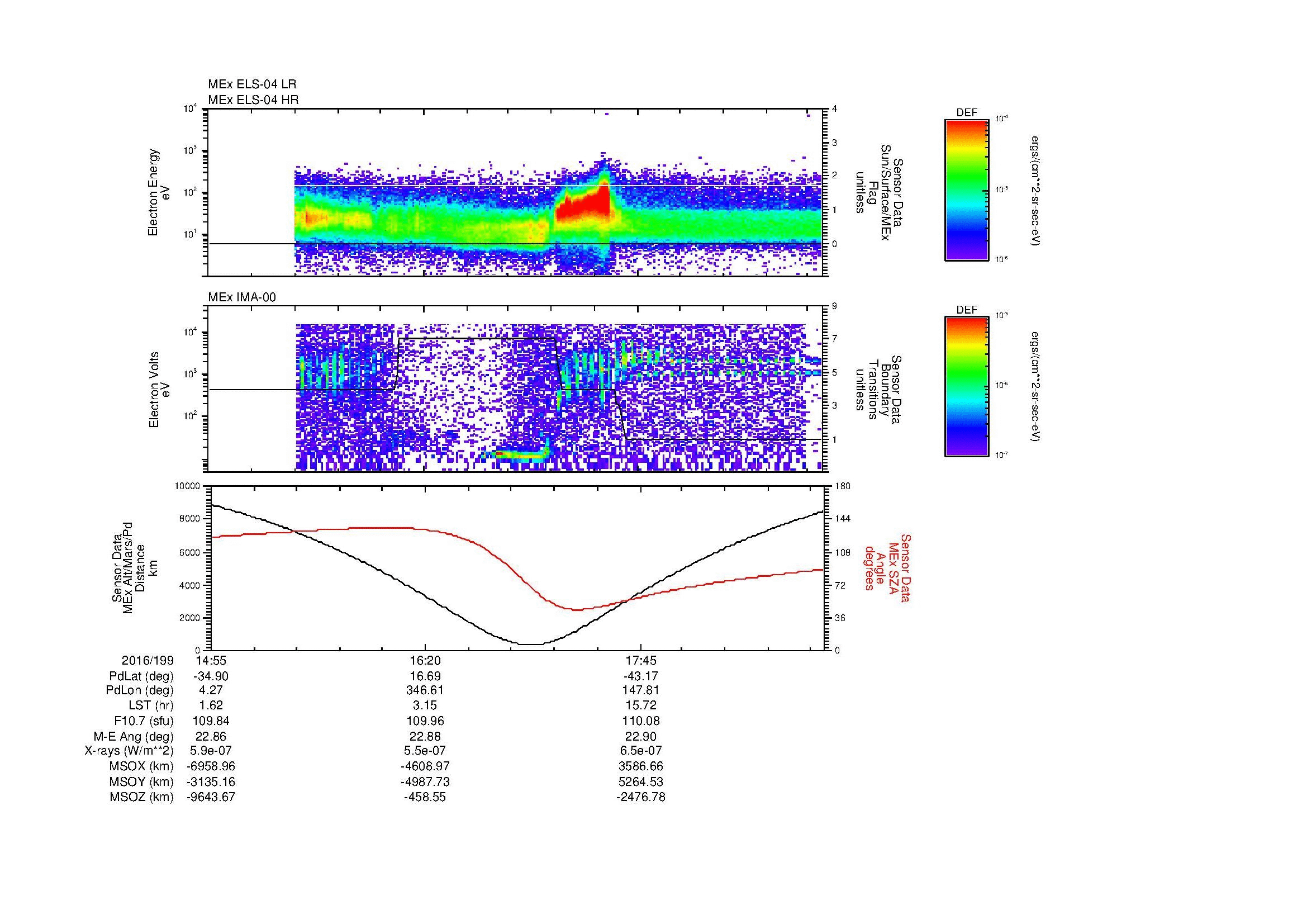Image resolution: width=1307 pixels, height=924 pixels.
Task: Select the 'MEx ELS-04 HR' title text
Action: pos(253,99)
